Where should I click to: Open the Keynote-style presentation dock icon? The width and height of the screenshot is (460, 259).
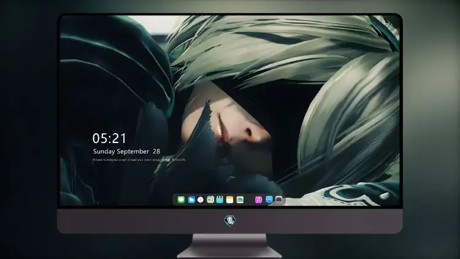pyautogui.click(x=210, y=199)
